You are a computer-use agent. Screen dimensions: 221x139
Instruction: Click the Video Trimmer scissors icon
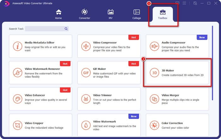(x=86, y=99)
